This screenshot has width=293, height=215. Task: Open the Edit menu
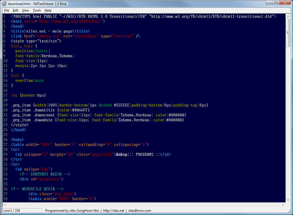point(15,11)
